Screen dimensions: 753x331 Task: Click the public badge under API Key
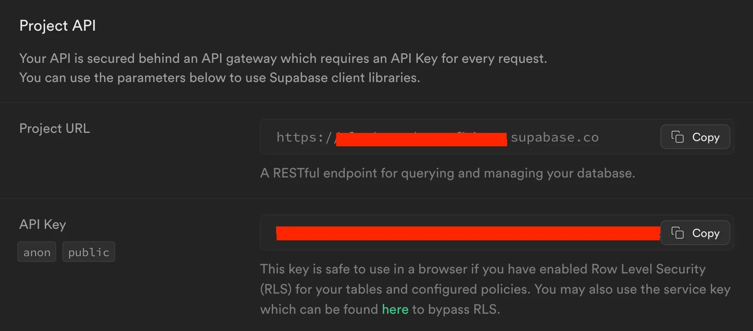pos(88,251)
